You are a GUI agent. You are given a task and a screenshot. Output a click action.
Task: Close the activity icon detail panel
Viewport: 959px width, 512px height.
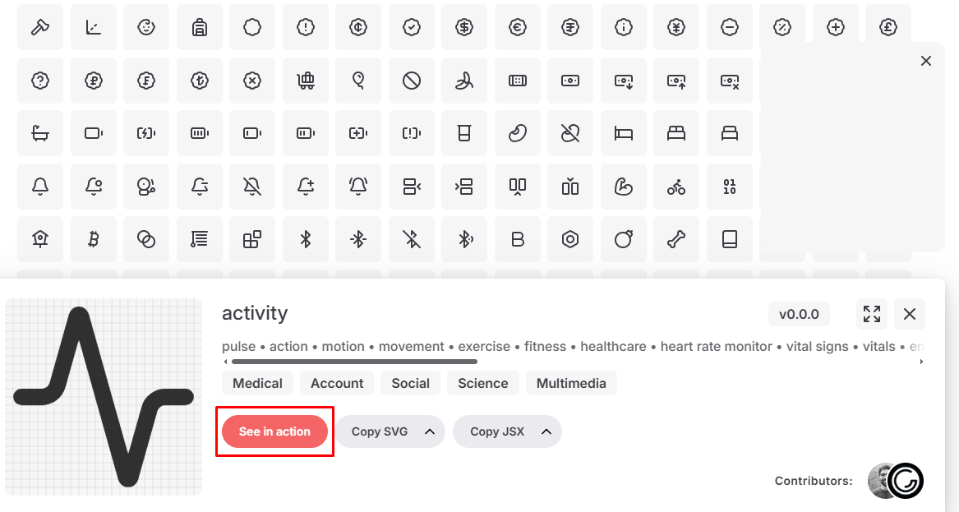coord(910,314)
